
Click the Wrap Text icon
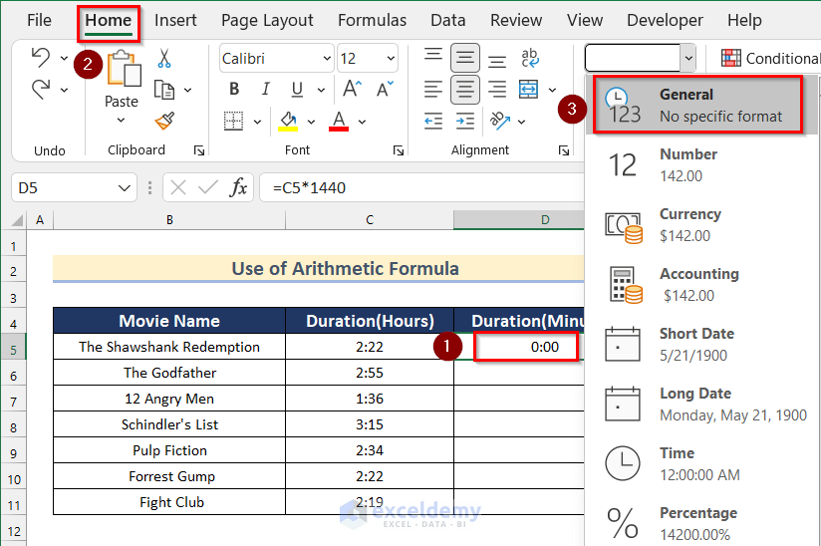(529, 58)
